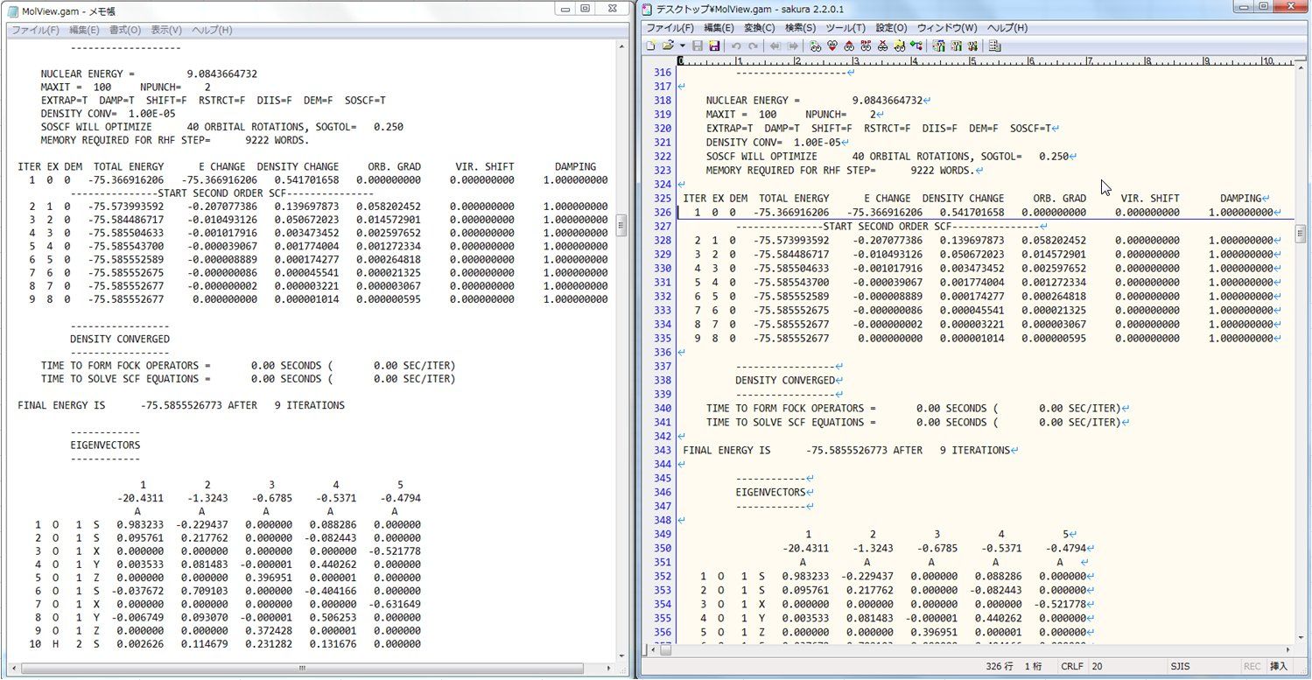The height and width of the screenshot is (680, 1312).
Task: Click the sakura column ruler bar
Action: click(x=985, y=60)
